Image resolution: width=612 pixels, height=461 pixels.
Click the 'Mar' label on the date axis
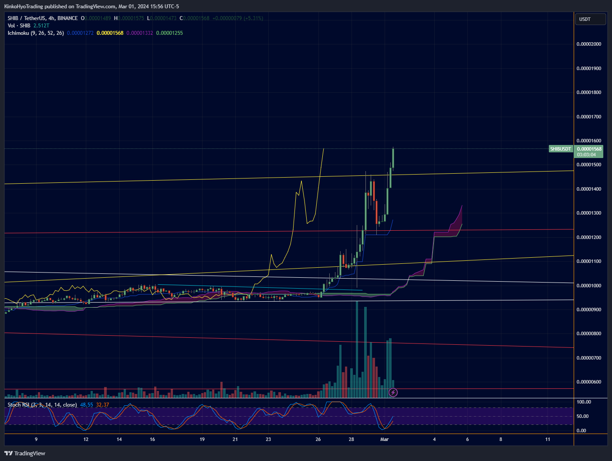384,439
